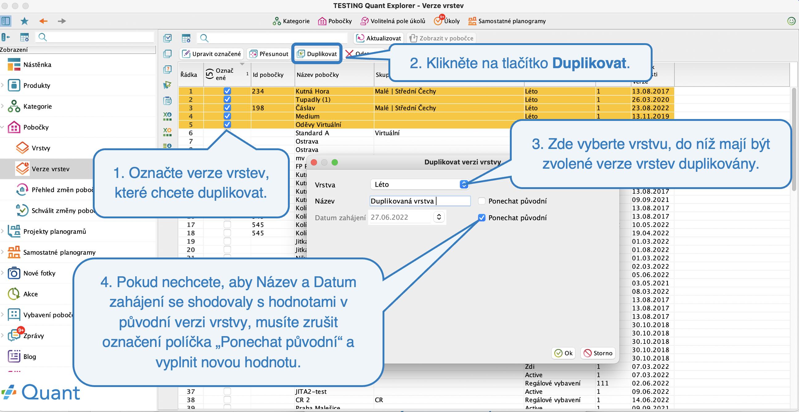Viewport: 799px width, 412px height.
Task: Open Úkoly in the top toolbar
Action: click(x=447, y=21)
